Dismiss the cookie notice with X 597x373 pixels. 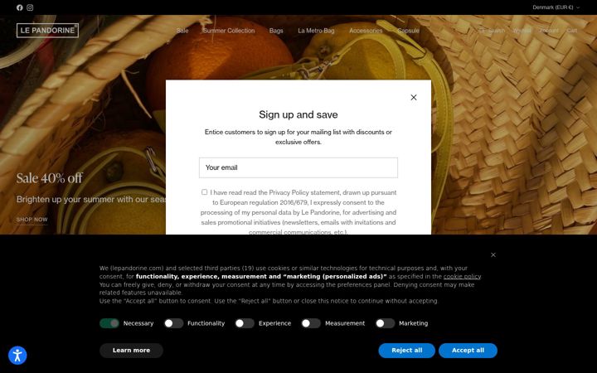(493, 254)
